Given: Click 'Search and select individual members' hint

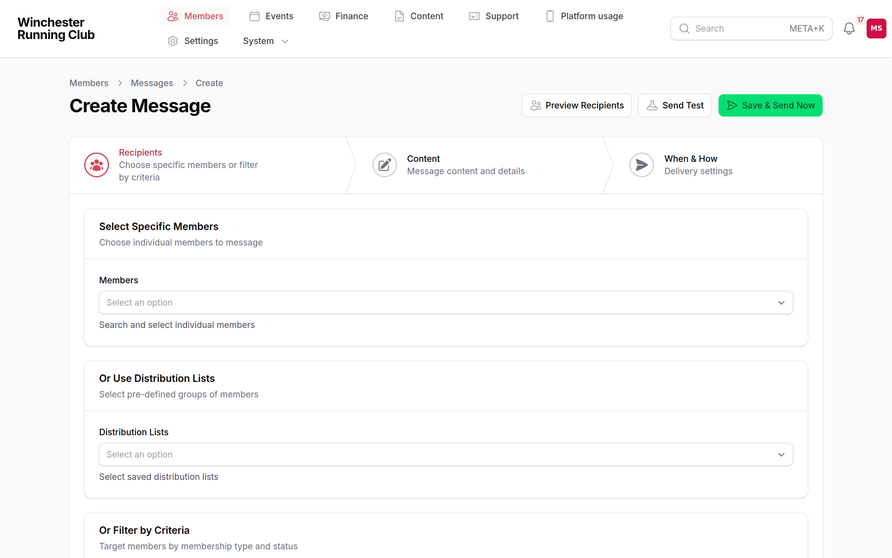Looking at the screenshot, I should tap(177, 325).
